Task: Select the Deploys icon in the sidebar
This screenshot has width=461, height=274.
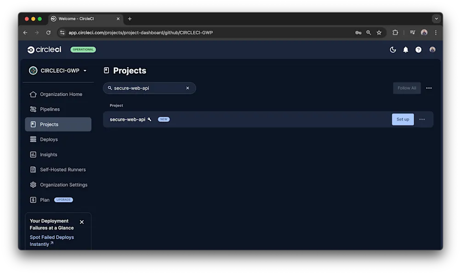Action: 49,139
